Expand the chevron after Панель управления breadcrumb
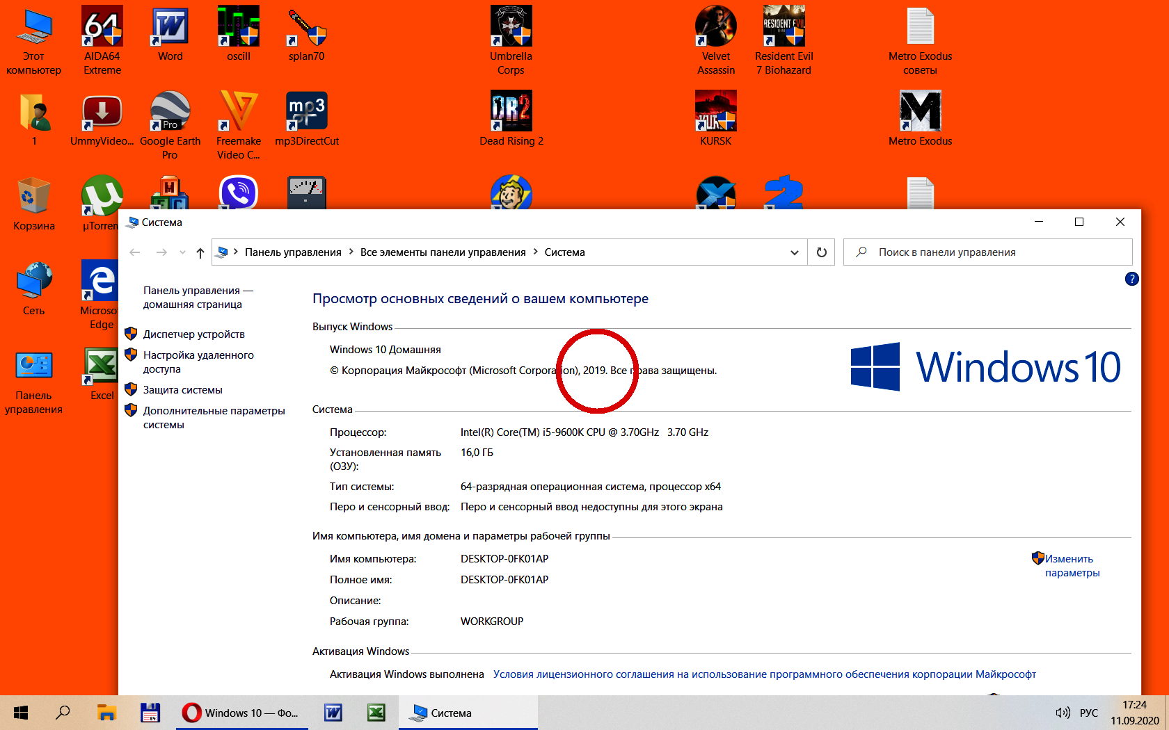 (351, 252)
